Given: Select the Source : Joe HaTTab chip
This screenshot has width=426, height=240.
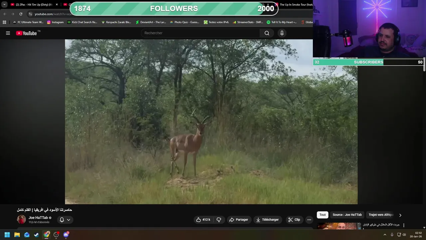Looking at the screenshot, I should coord(347,215).
